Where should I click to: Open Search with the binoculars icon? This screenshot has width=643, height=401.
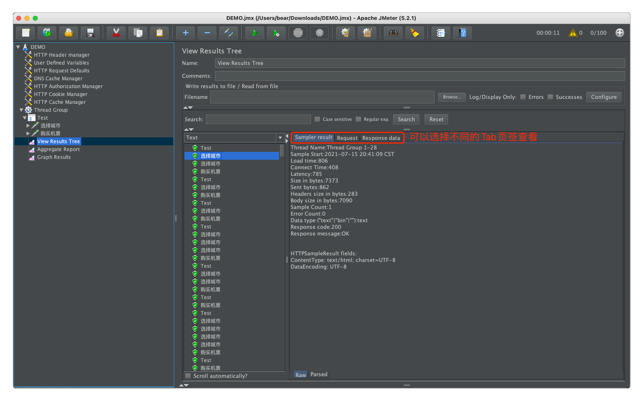point(393,33)
